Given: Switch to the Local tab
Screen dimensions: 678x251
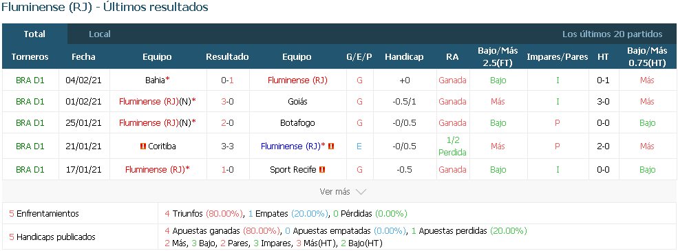Looking at the screenshot, I should pos(99,34).
